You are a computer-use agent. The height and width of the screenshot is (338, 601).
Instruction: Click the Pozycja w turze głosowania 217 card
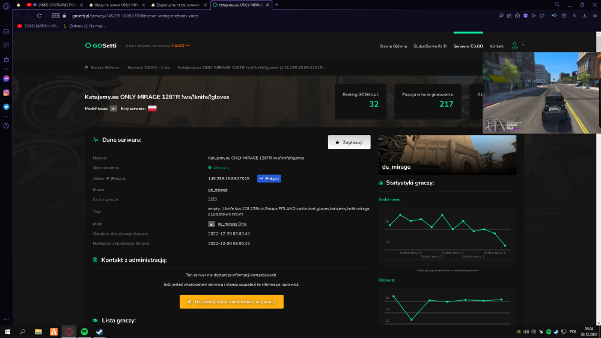[x=428, y=101]
